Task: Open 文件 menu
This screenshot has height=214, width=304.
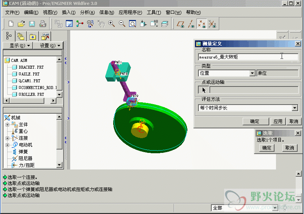Action: (12, 12)
